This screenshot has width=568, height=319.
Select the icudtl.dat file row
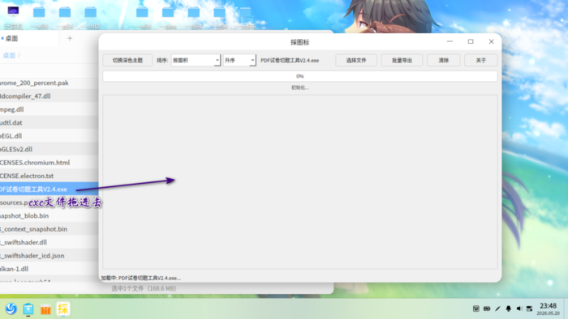click(x=49, y=123)
